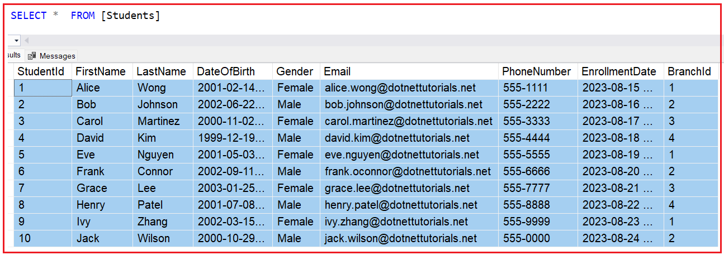
Task: Select date of birth 1999-12-19 cell
Action: click(233, 138)
